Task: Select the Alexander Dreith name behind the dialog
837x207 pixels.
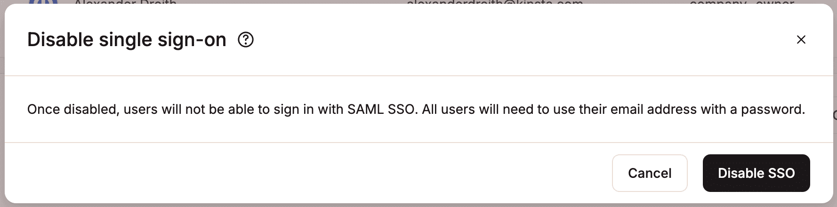Action: (x=125, y=3)
